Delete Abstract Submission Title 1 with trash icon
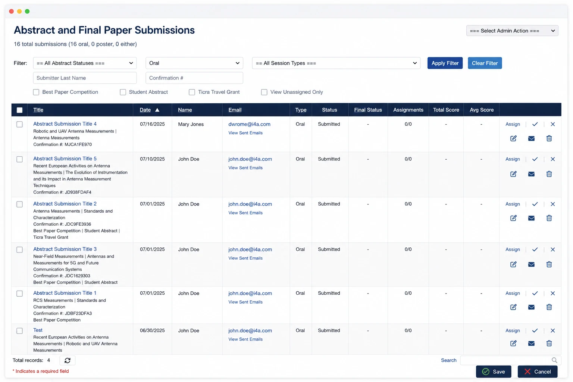The height and width of the screenshot is (382, 573). [x=549, y=307]
